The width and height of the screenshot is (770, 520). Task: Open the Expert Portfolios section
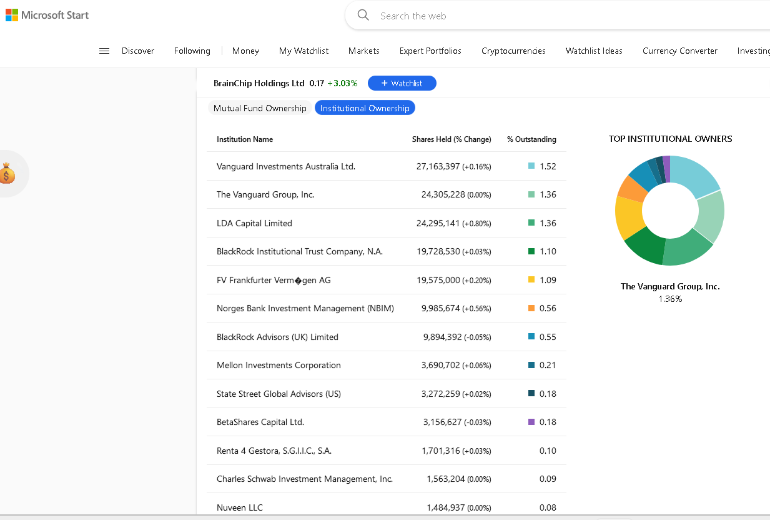[430, 51]
